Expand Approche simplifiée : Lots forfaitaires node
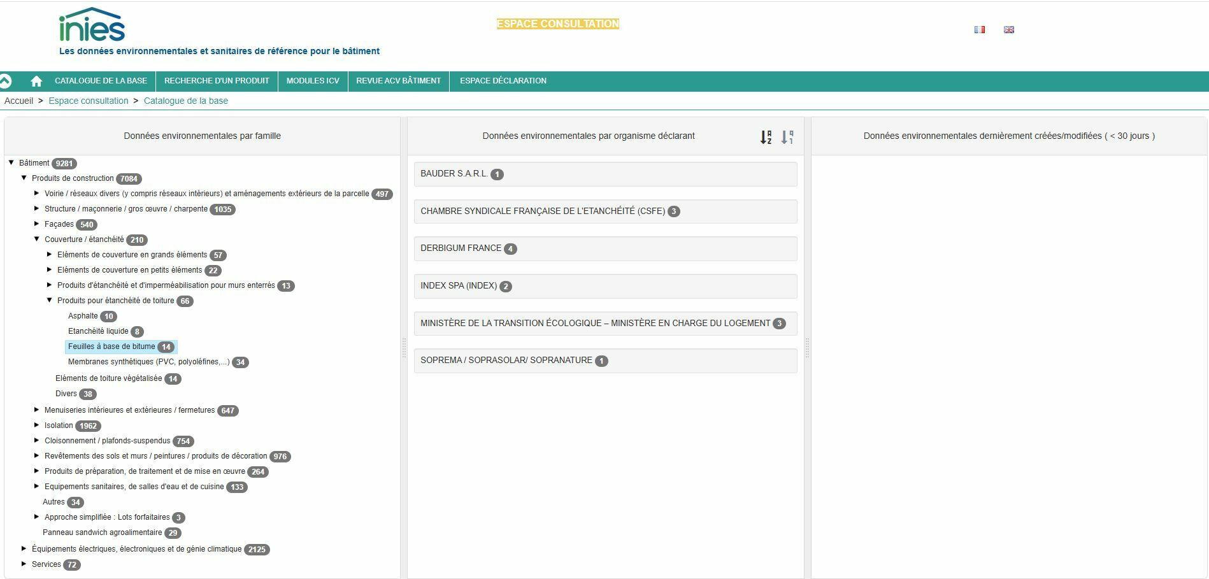 (x=36, y=517)
